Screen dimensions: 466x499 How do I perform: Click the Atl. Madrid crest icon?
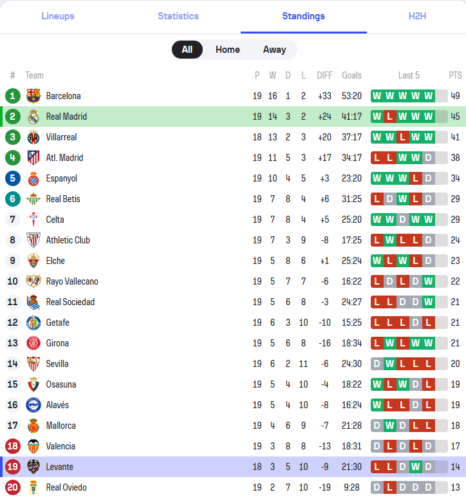click(x=33, y=158)
